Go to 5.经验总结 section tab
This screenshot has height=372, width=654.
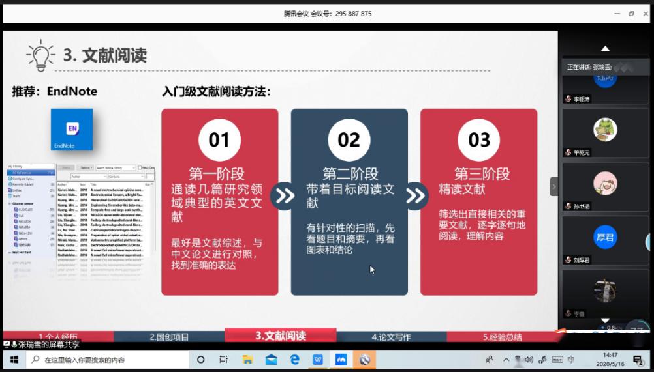pyautogui.click(x=502, y=337)
